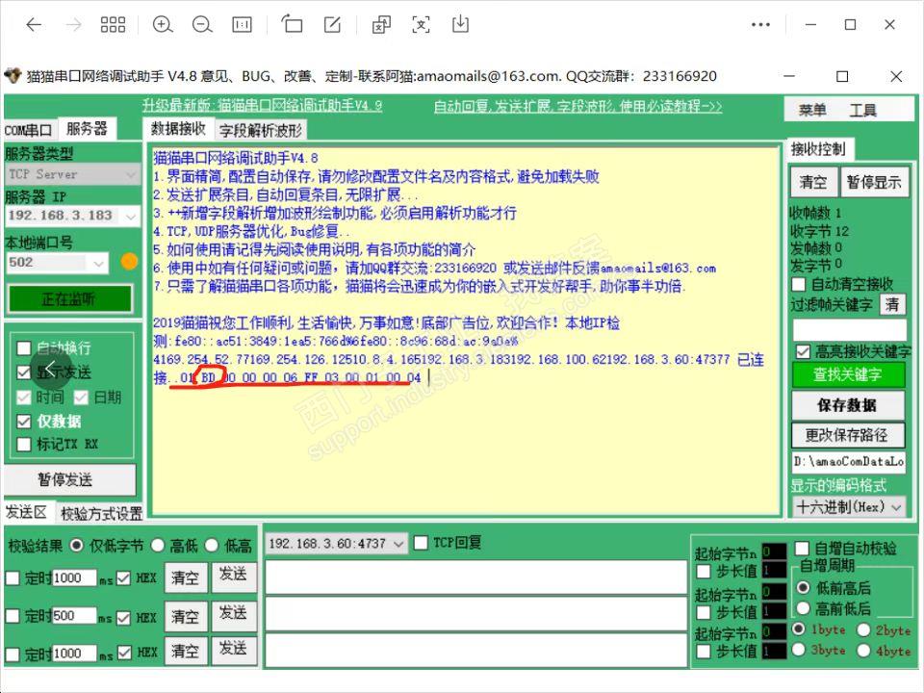Click the round previous-image chevron overlay
924x693 pixels.
coord(51,369)
